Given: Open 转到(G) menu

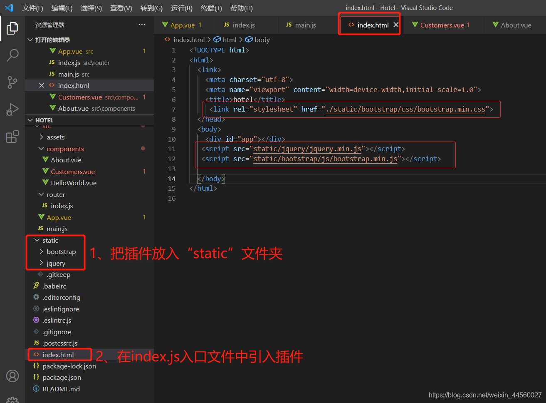Looking at the screenshot, I should [x=151, y=8].
